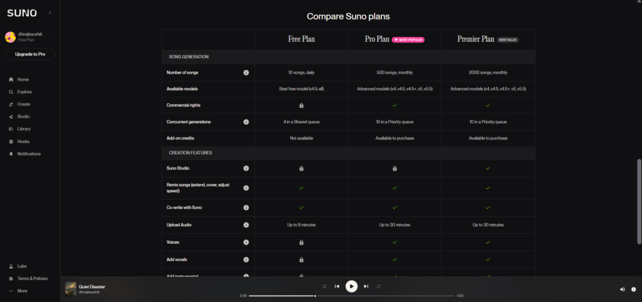Click the Quiet Disaster album thumbnail
642x302 pixels.
tap(71, 289)
